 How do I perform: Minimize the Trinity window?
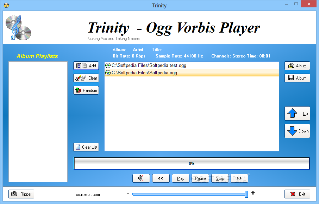pyautogui.click(x=287, y=4)
